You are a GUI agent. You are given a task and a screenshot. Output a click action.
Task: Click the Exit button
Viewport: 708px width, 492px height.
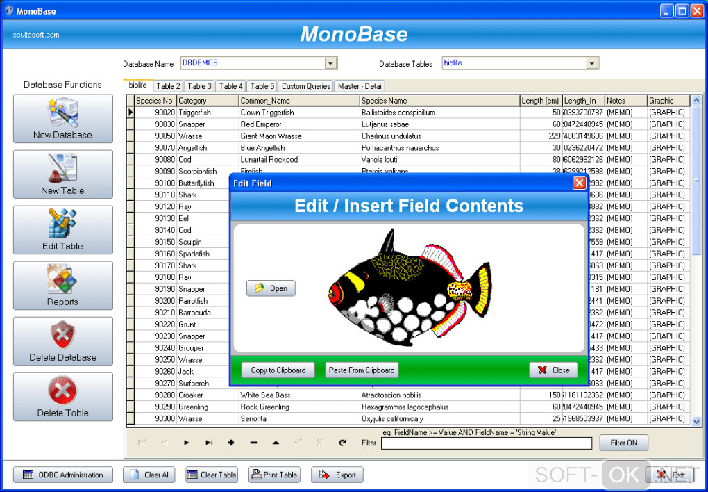coord(671,475)
